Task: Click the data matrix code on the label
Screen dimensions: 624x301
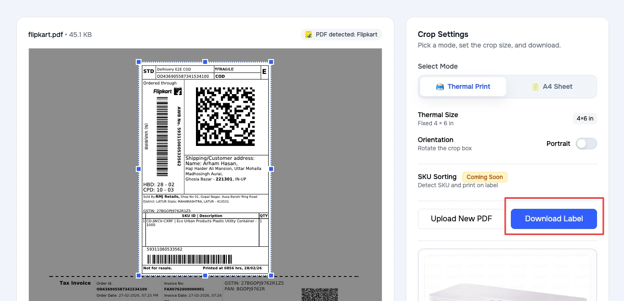Action: [225, 117]
